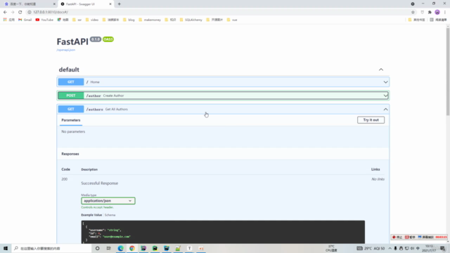Open the maps bookmark next to YouTube
The image size is (450, 253).
[x=63, y=20]
